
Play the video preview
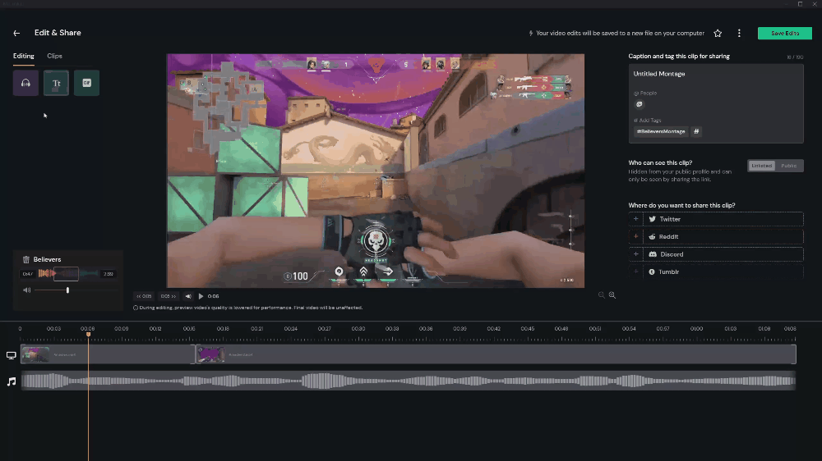[x=201, y=296]
